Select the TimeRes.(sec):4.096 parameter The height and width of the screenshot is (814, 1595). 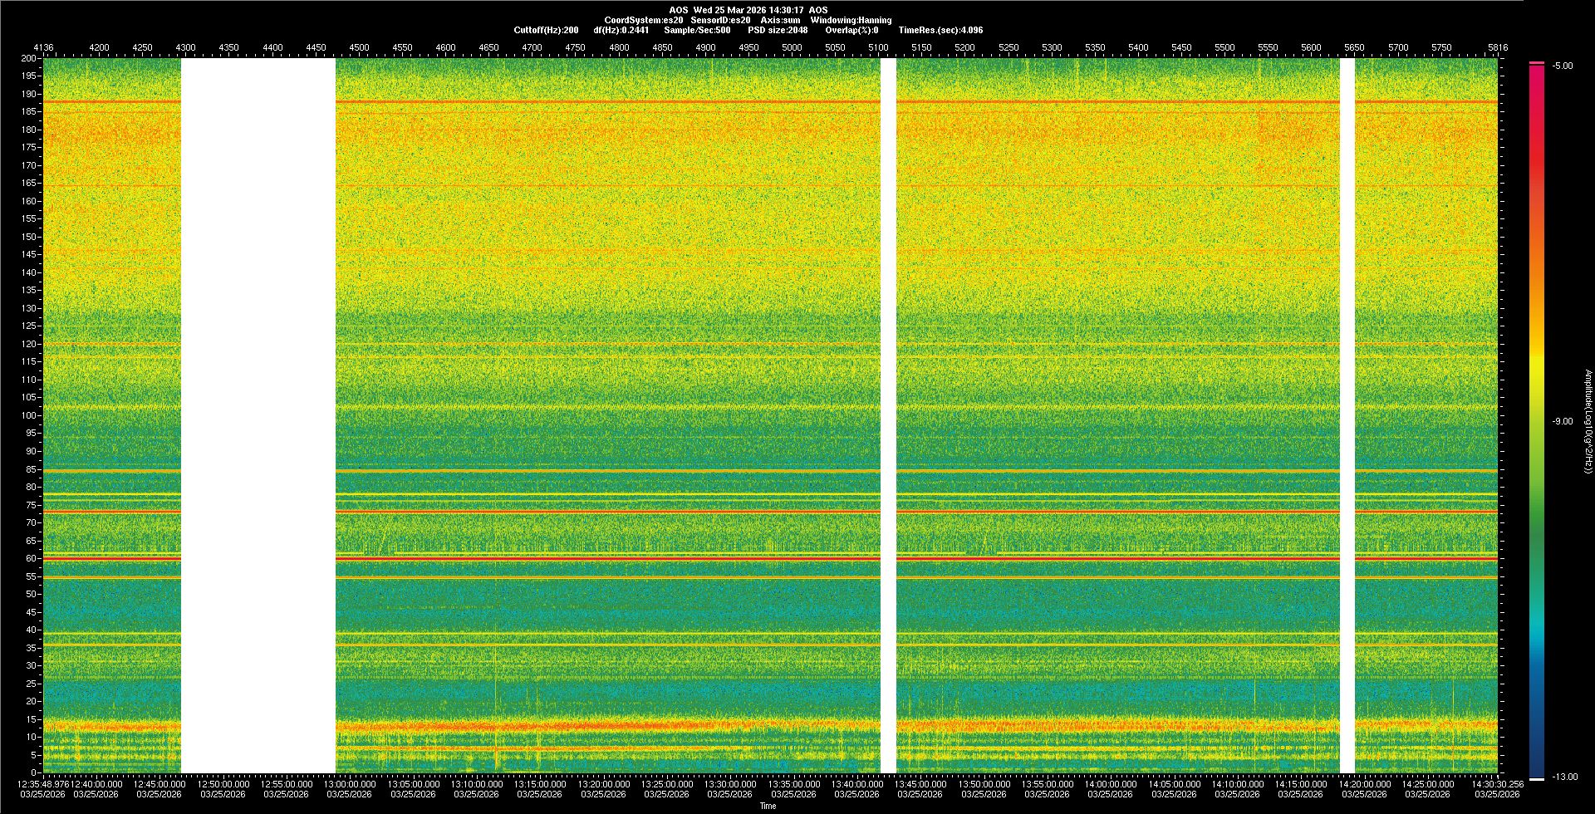[x=940, y=30]
